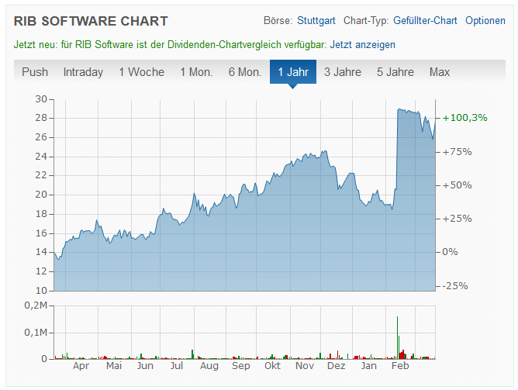Click the +25% axis label
Viewport: 518px width, 390px height.
pyautogui.click(x=457, y=219)
